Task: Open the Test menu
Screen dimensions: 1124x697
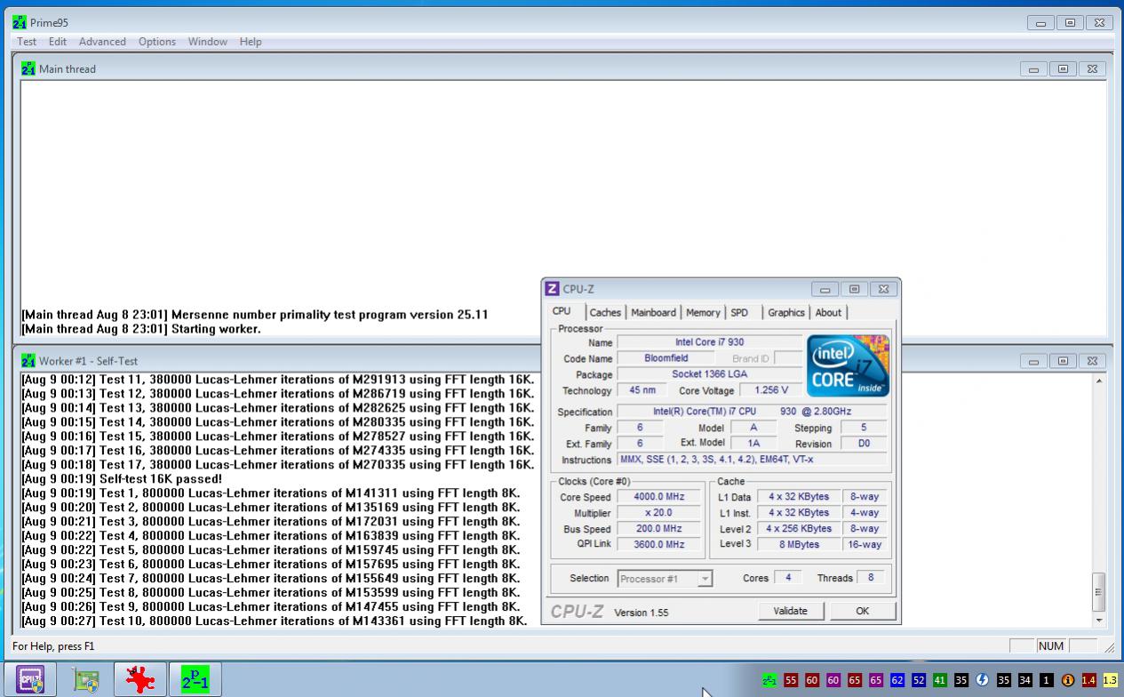Action: [27, 42]
